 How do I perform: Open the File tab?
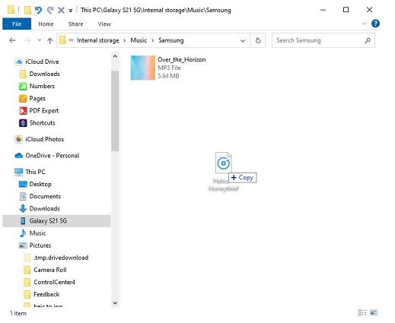click(17, 24)
